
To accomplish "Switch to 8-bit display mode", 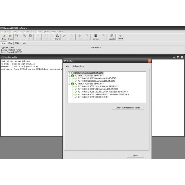I will coord(4,43).
